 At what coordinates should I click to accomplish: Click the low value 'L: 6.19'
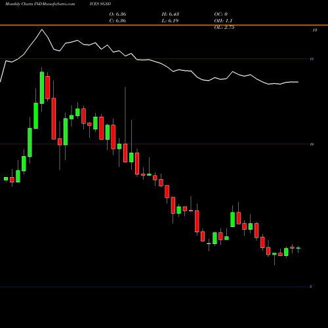click(170, 21)
